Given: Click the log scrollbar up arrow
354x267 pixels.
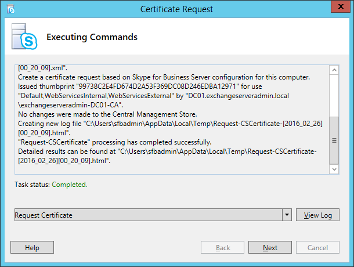Looking at the screenshot, I should (334, 70).
